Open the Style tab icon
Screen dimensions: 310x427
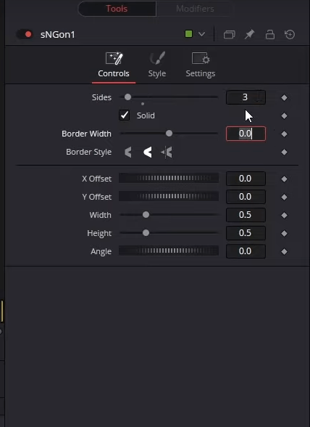[157, 58]
